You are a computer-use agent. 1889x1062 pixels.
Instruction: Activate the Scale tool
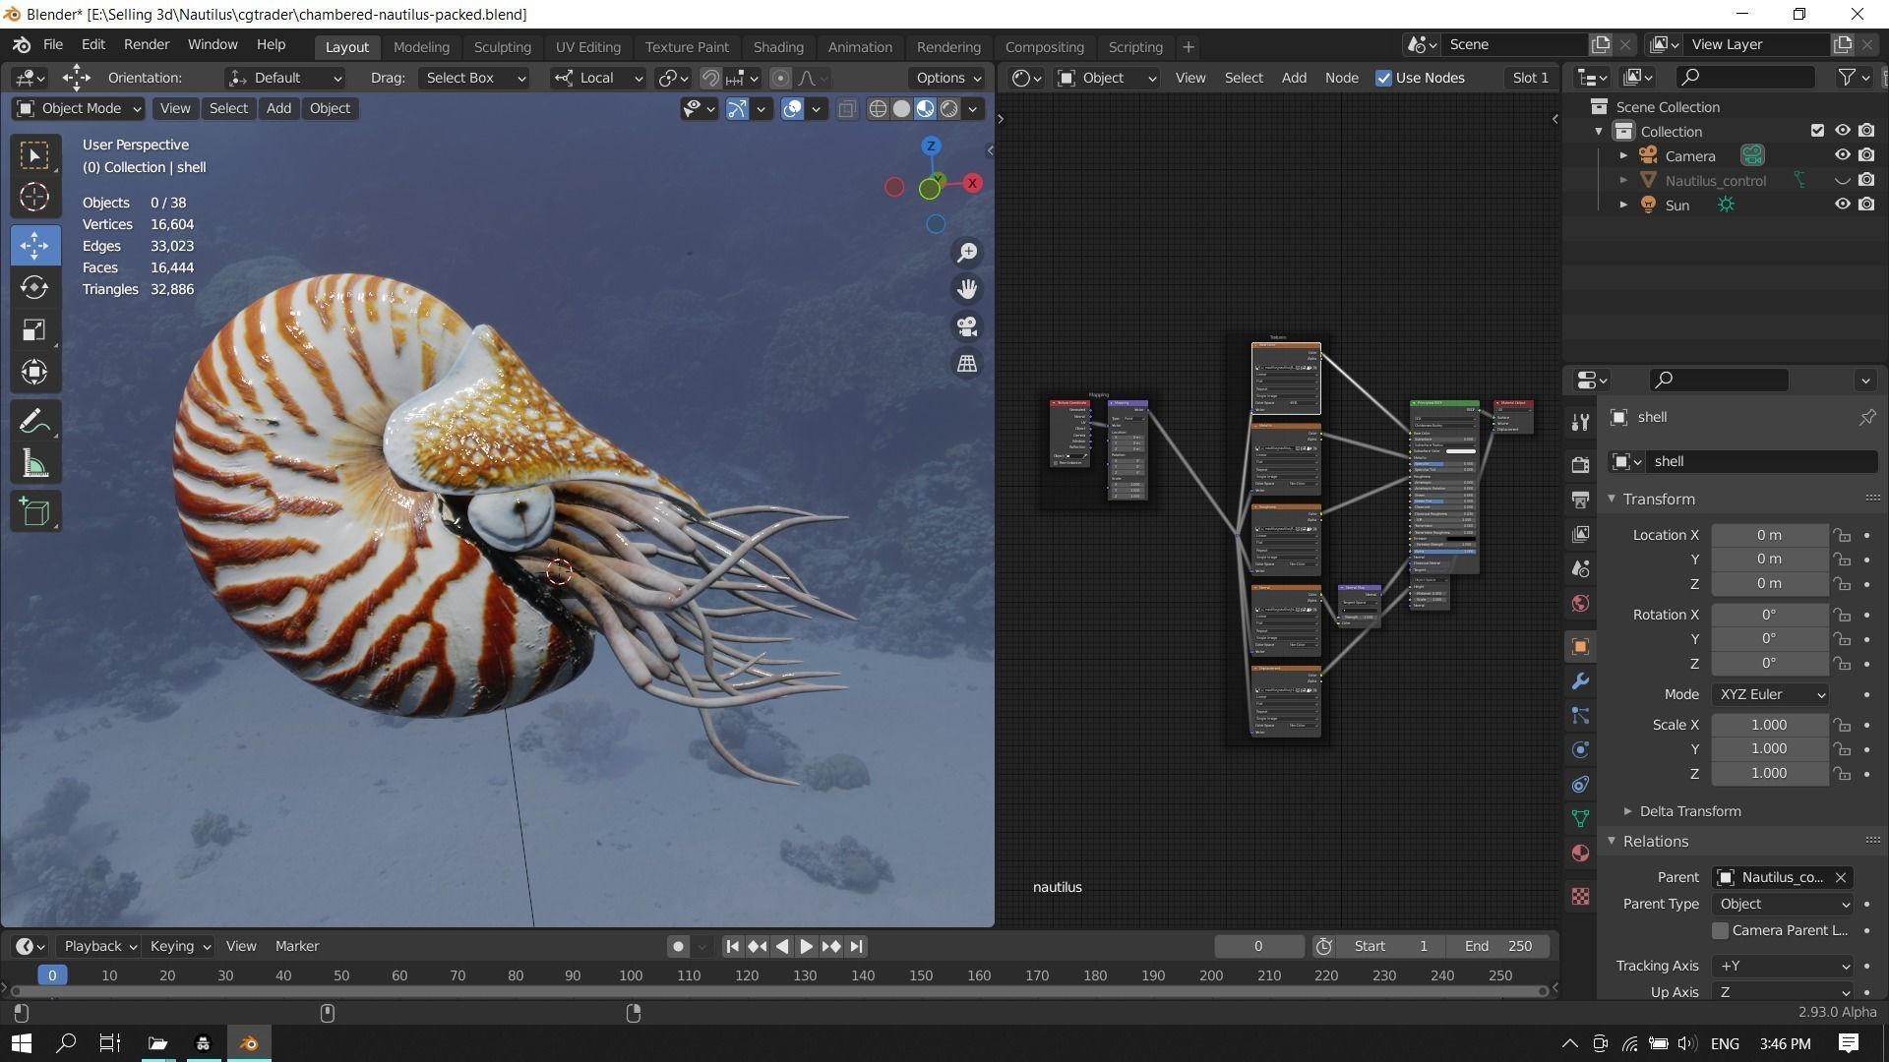tap(34, 329)
